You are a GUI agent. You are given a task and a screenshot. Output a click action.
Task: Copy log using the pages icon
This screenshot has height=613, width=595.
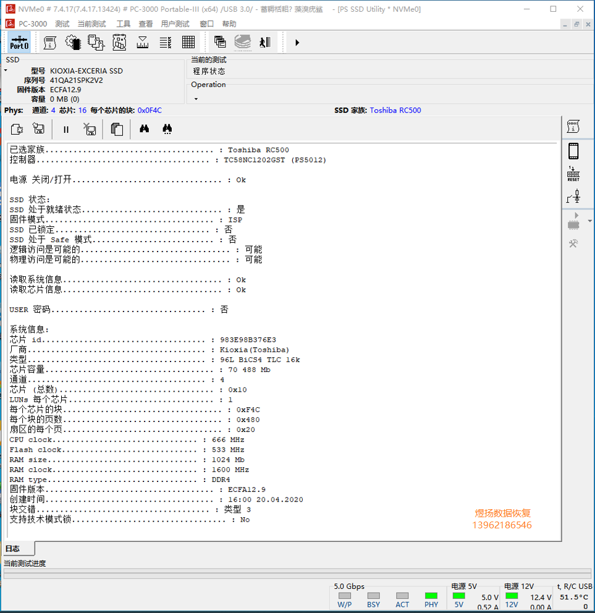pos(117,129)
